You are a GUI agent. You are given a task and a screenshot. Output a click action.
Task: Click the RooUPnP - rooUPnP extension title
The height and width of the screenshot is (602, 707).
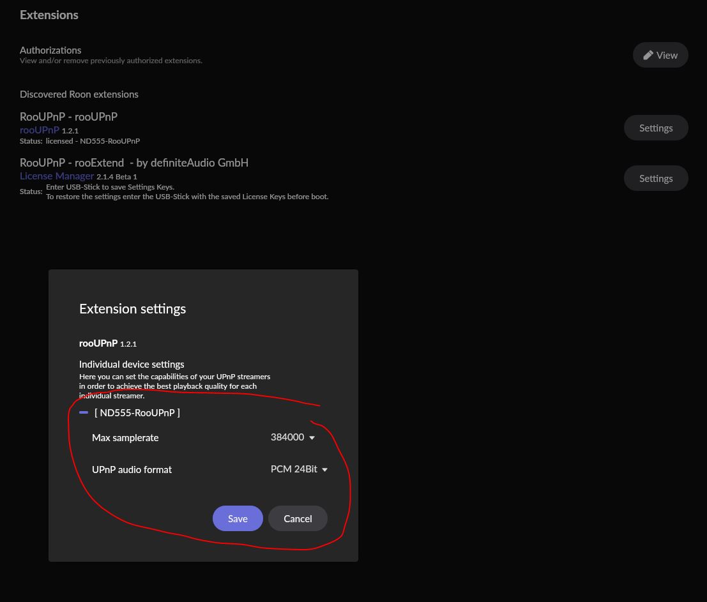[x=68, y=117]
